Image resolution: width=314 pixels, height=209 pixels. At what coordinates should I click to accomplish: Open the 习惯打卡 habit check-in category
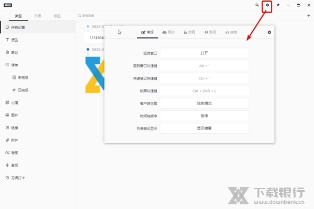pos(38,178)
